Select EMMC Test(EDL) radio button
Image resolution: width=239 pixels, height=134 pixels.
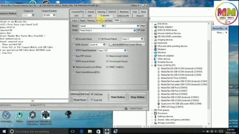(x=107, y=67)
